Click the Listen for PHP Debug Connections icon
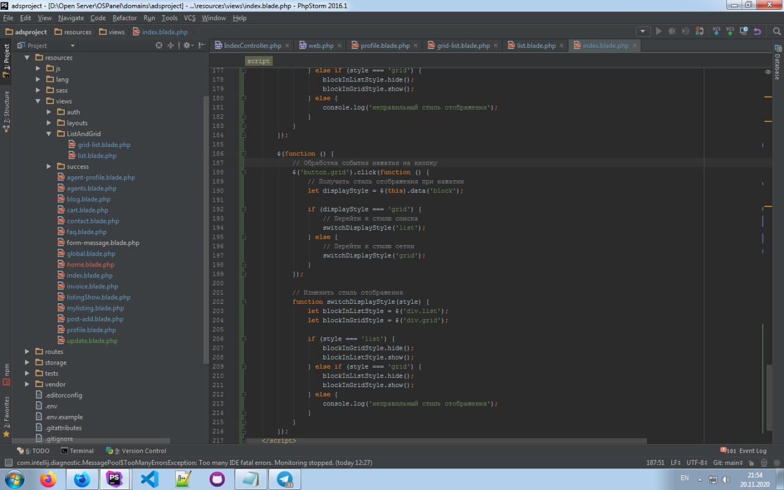784x490 pixels. [x=700, y=31]
